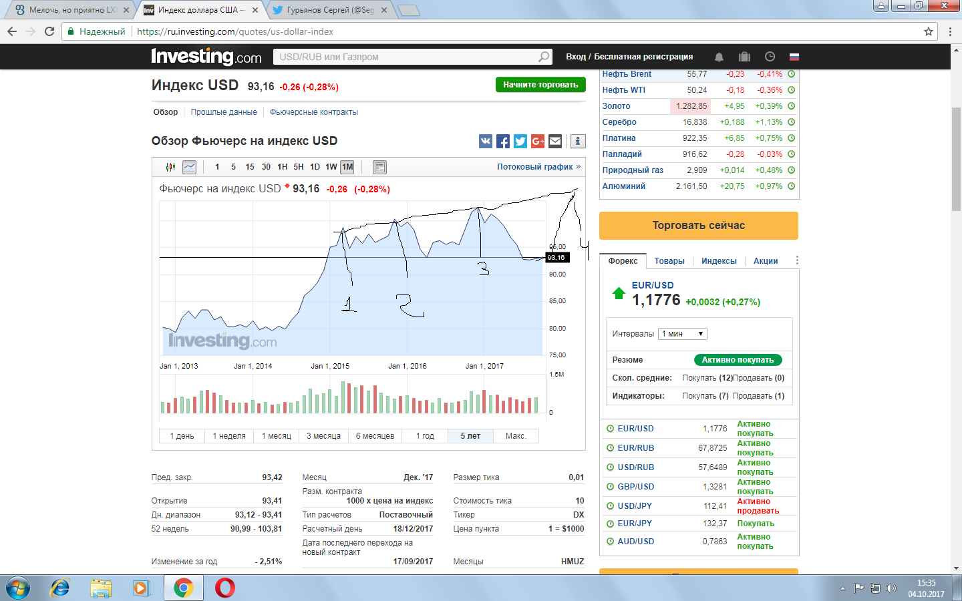Open the chart news overlay icon
Viewport: 962px width, 601px height.
379,167
